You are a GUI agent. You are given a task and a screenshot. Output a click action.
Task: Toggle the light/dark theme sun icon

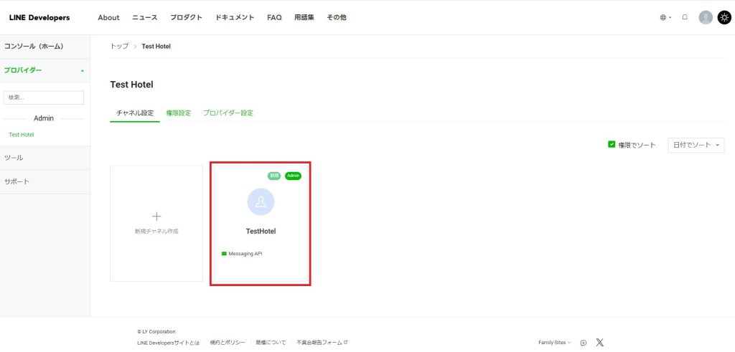point(724,17)
